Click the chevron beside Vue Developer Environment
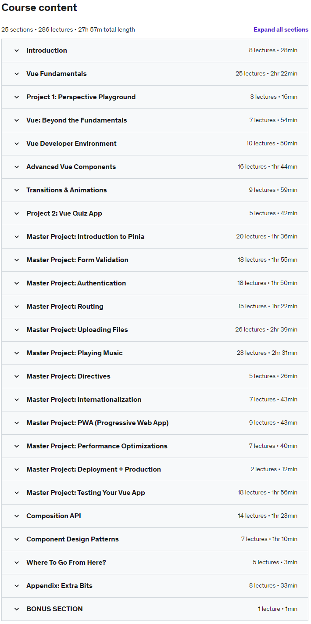 (x=17, y=144)
